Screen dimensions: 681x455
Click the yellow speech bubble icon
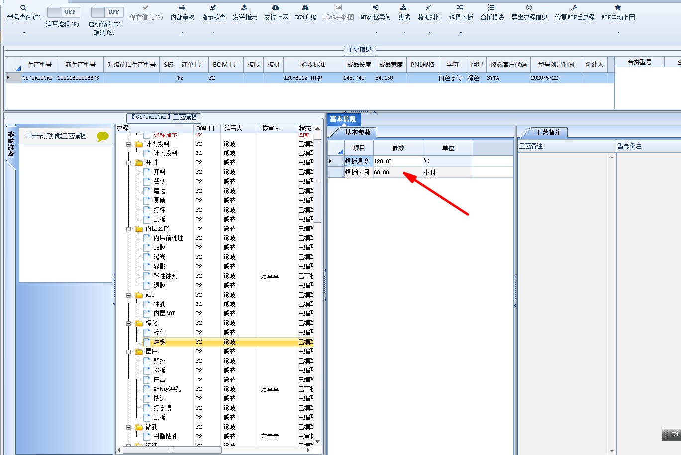point(103,136)
